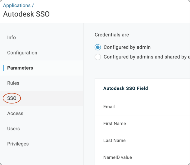
Task: Click the 'Autodesk SSO Field' column header
Action: point(125,88)
